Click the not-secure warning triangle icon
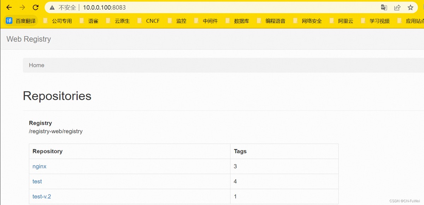Image resolution: width=424 pixels, height=205 pixels. [52, 7]
